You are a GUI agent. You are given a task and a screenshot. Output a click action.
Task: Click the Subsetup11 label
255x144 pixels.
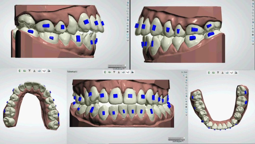72,72
